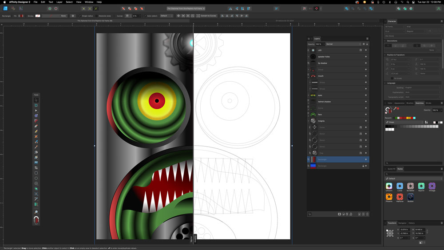Select the Move tool in Tools panel
Image resolution: width=444 pixels, height=250 pixels.
click(x=36, y=100)
